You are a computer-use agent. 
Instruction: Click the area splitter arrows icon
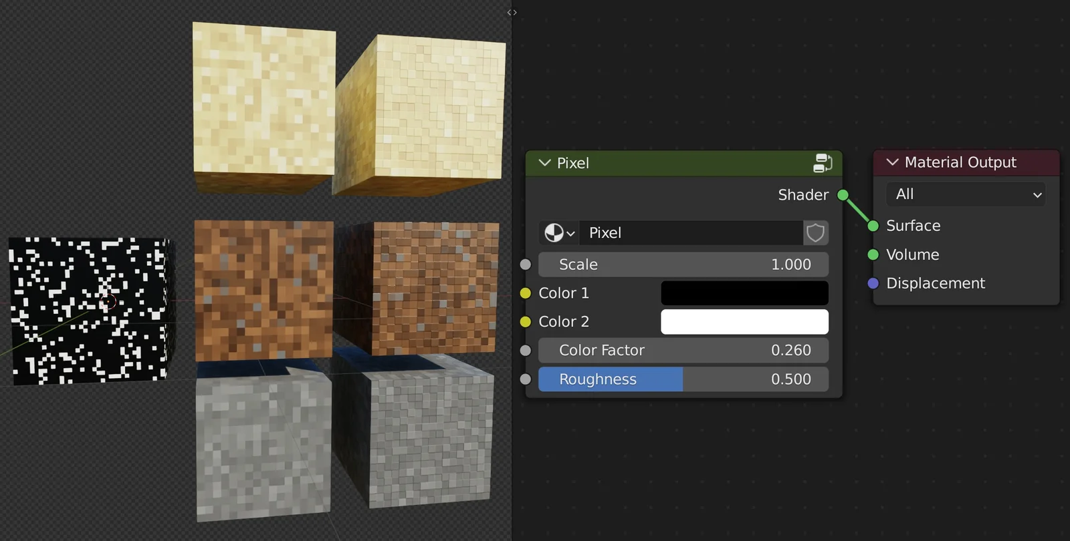512,13
